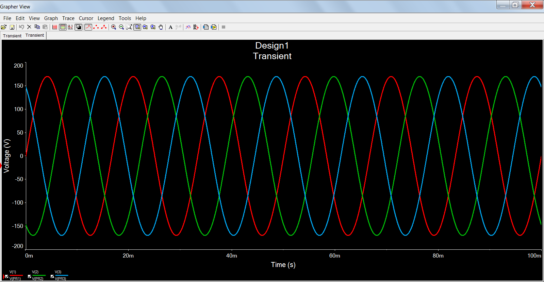
Task: Open the Cursor menu
Action: coord(86,18)
